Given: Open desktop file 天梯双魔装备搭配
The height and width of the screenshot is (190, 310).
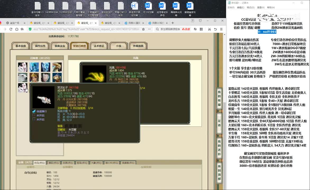Looking at the screenshot, I should pos(79,9).
